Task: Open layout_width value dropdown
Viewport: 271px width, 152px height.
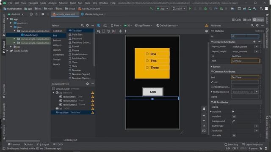Action: [257, 47]
